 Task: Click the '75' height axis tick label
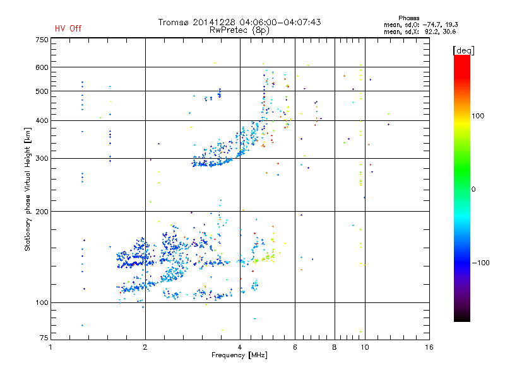[x=44, y=338]
